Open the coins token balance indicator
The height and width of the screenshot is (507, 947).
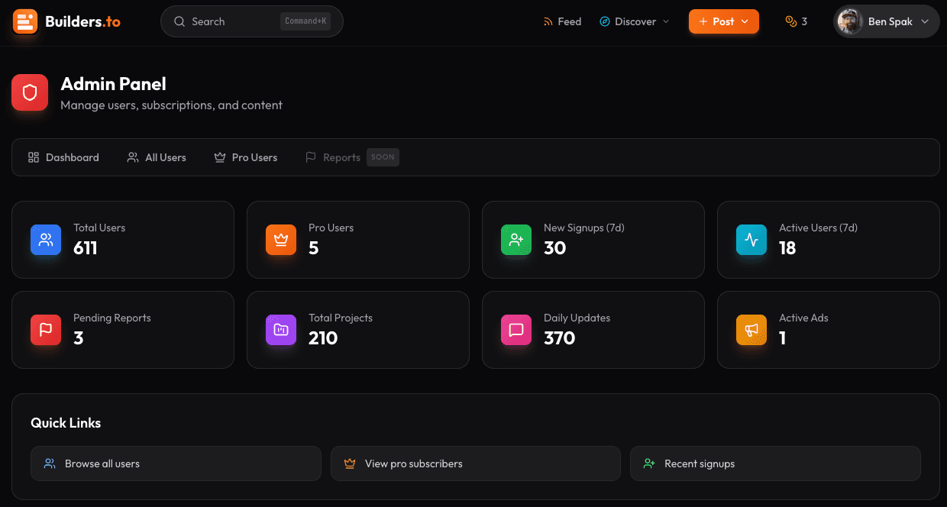[x=796, y=21]
